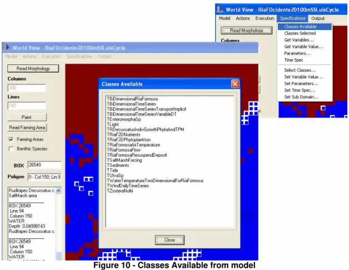
Task: Click the BOX input field showing 26549
Action: 44,165
